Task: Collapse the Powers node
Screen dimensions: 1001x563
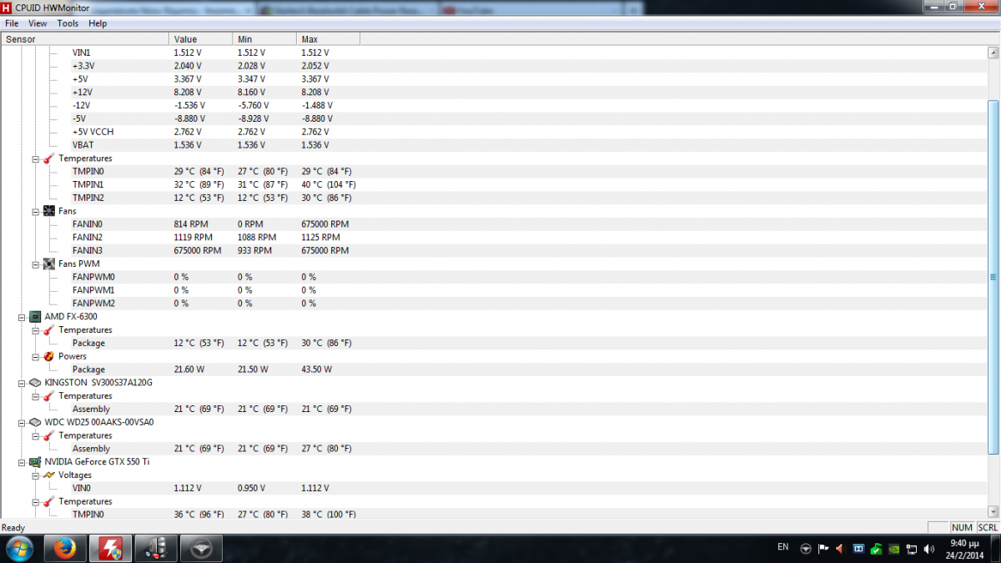Action: [35, 356]
